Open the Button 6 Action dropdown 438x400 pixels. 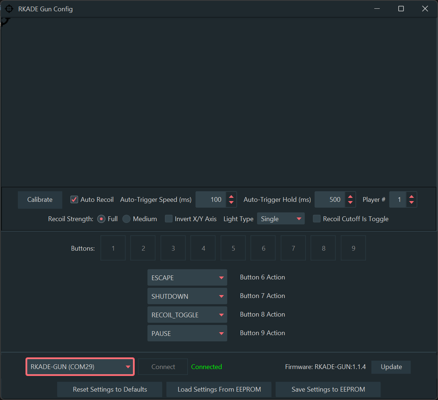[187, 278]
